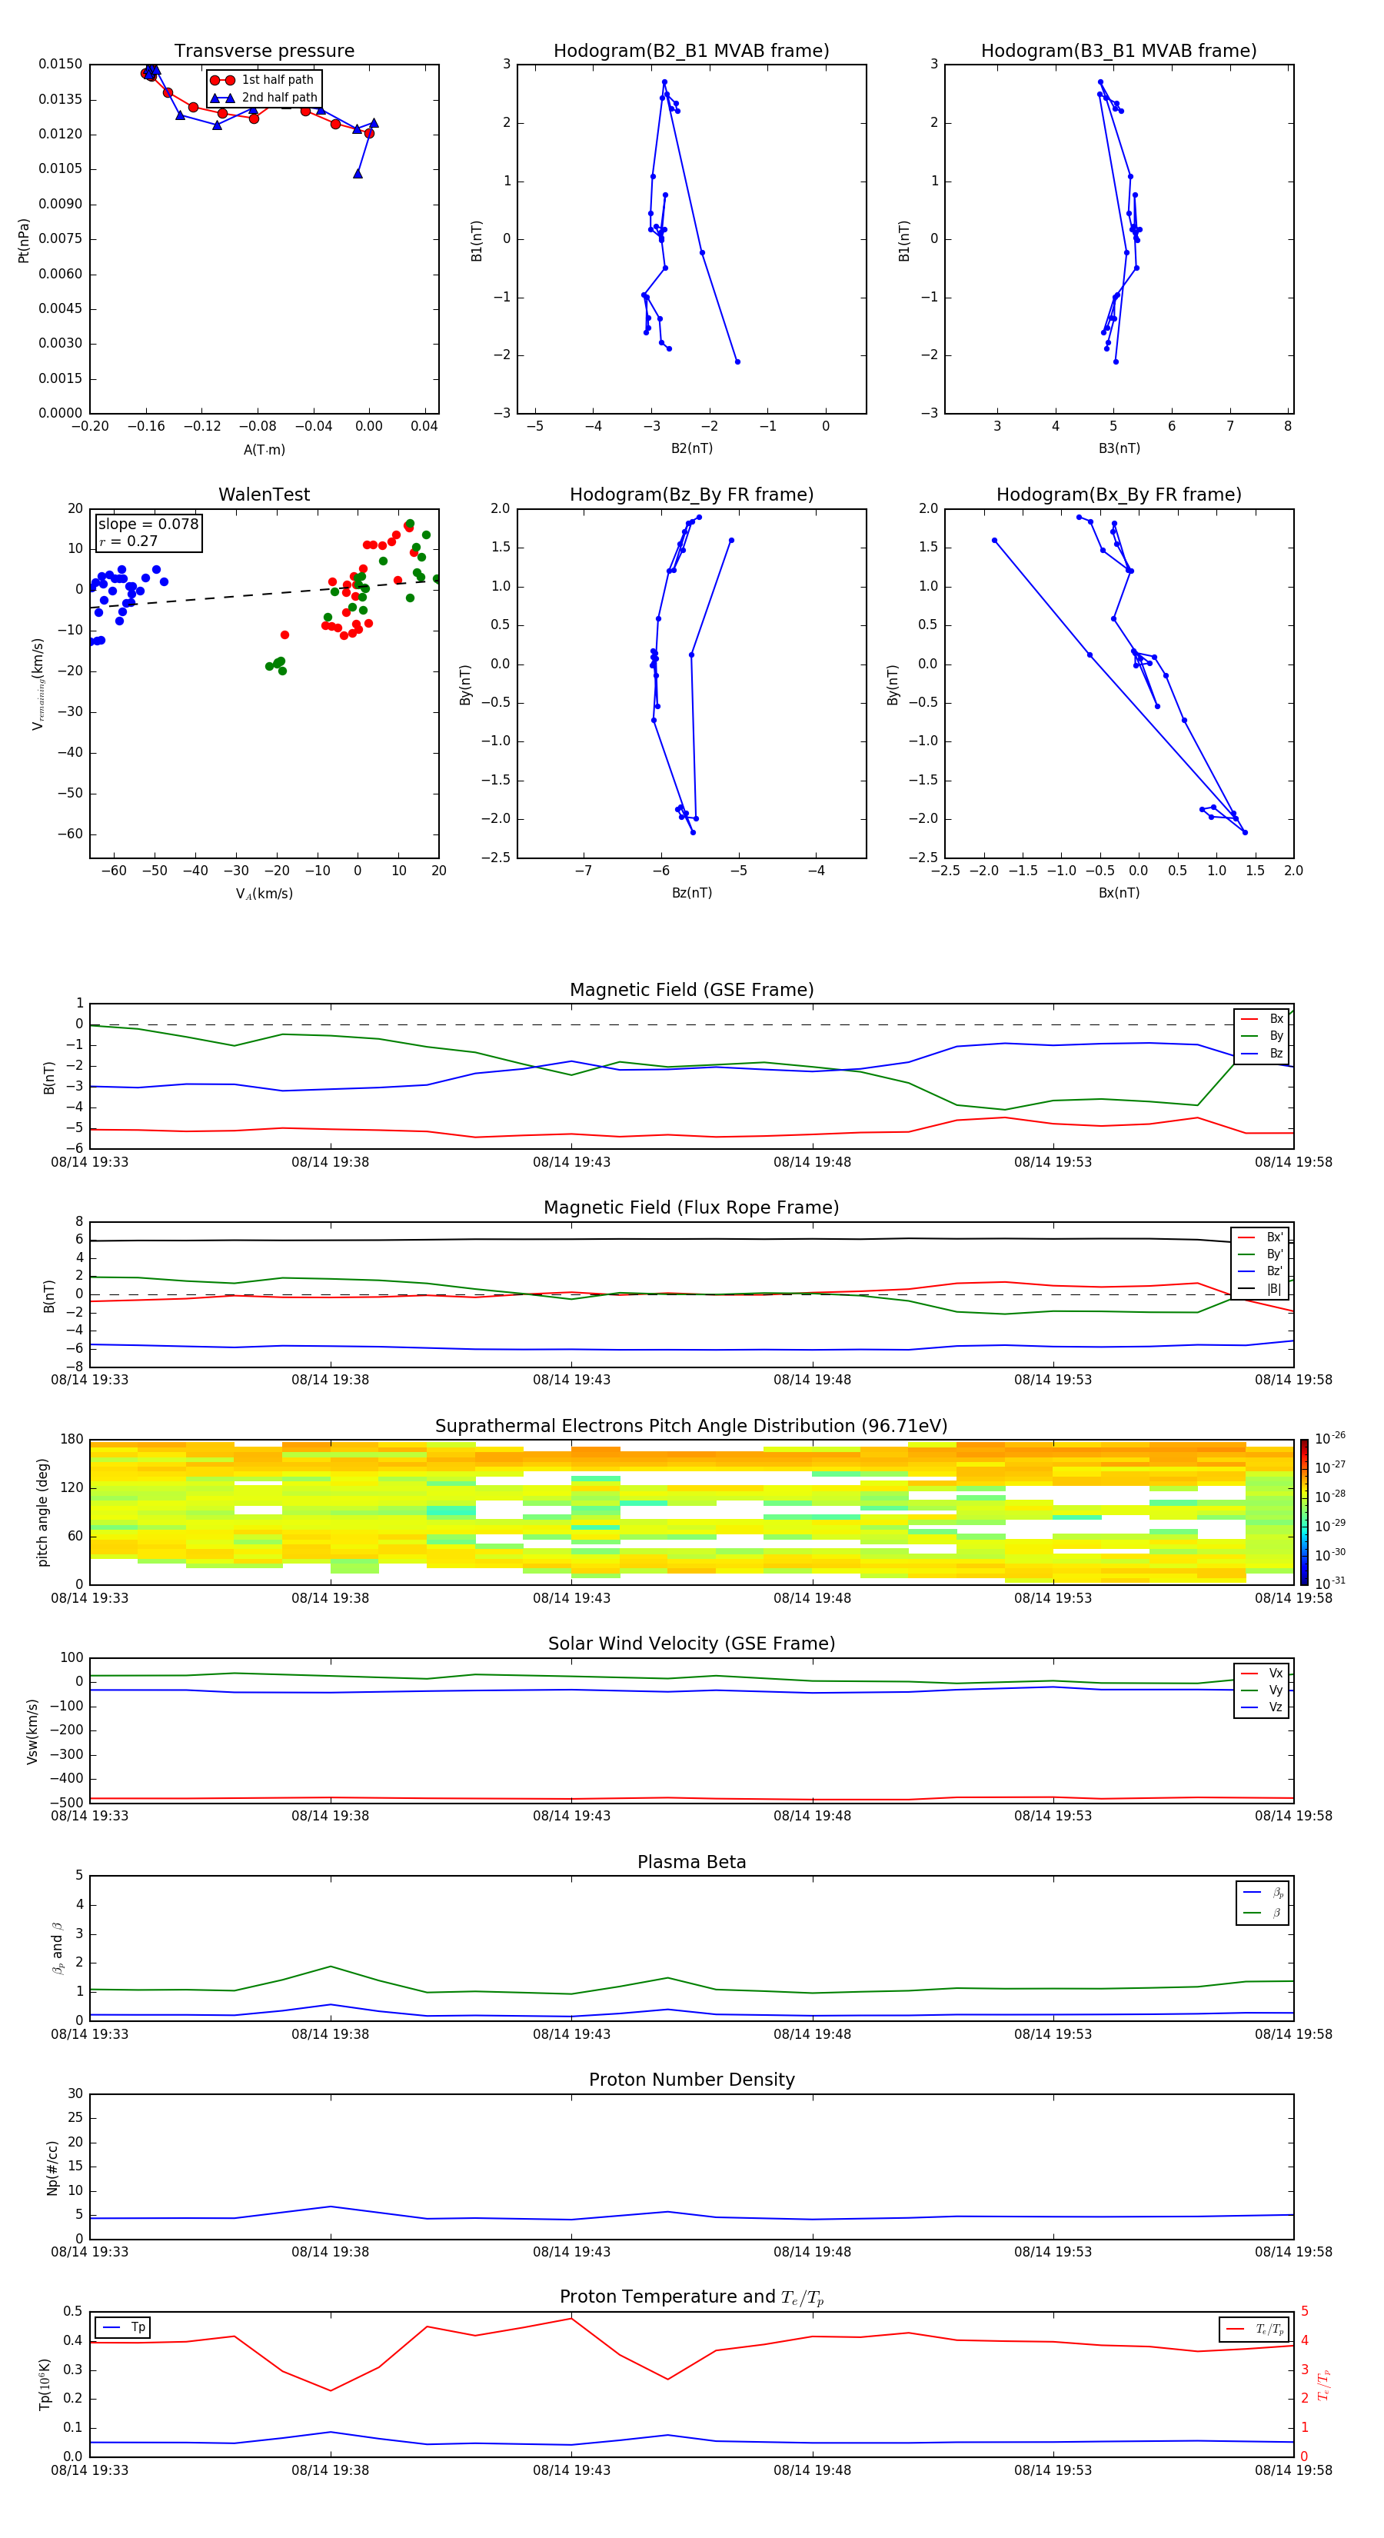Screen dimensions: 1384x2538
Task: Select the "Hodogram(Bz_By FR frame)" title
Action: coord(691,495)
